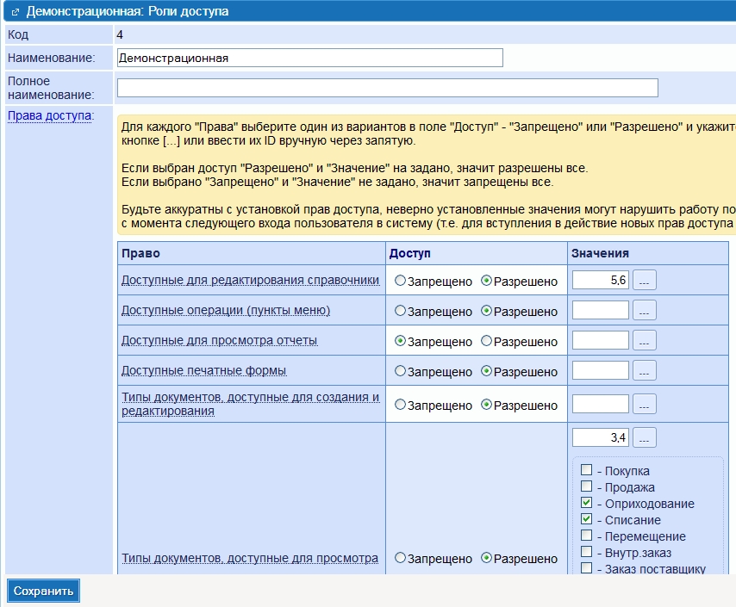Click the values field containing 5,6

coord(600,280)
